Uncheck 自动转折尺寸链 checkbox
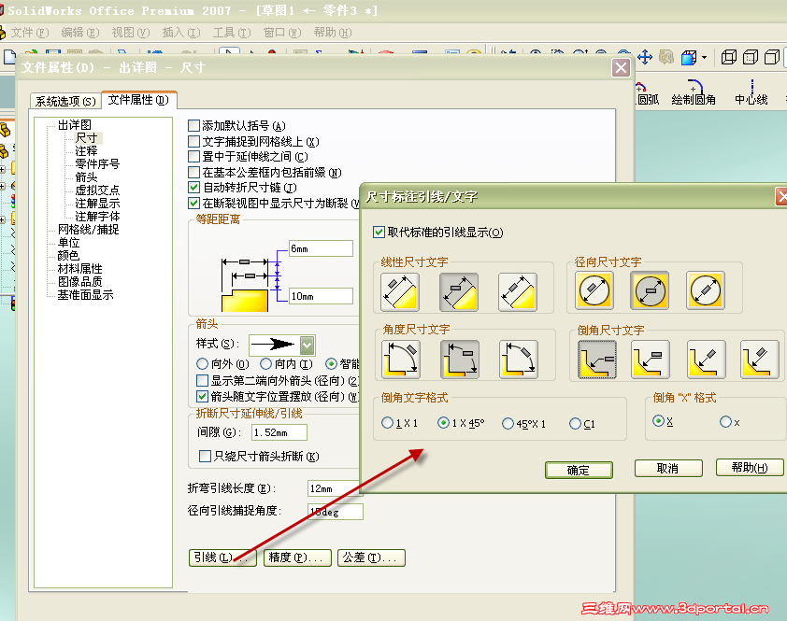The height and width of the screenshot is (621, 787). coord(193,188)
